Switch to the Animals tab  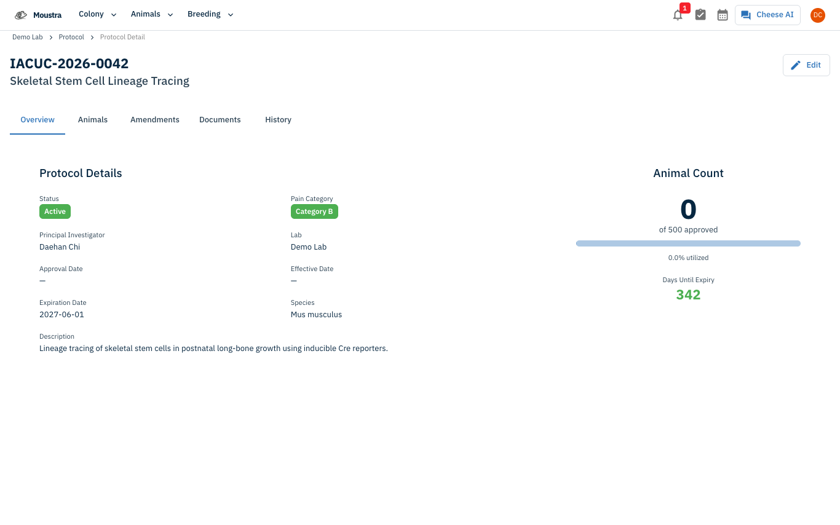coord(93,120)
